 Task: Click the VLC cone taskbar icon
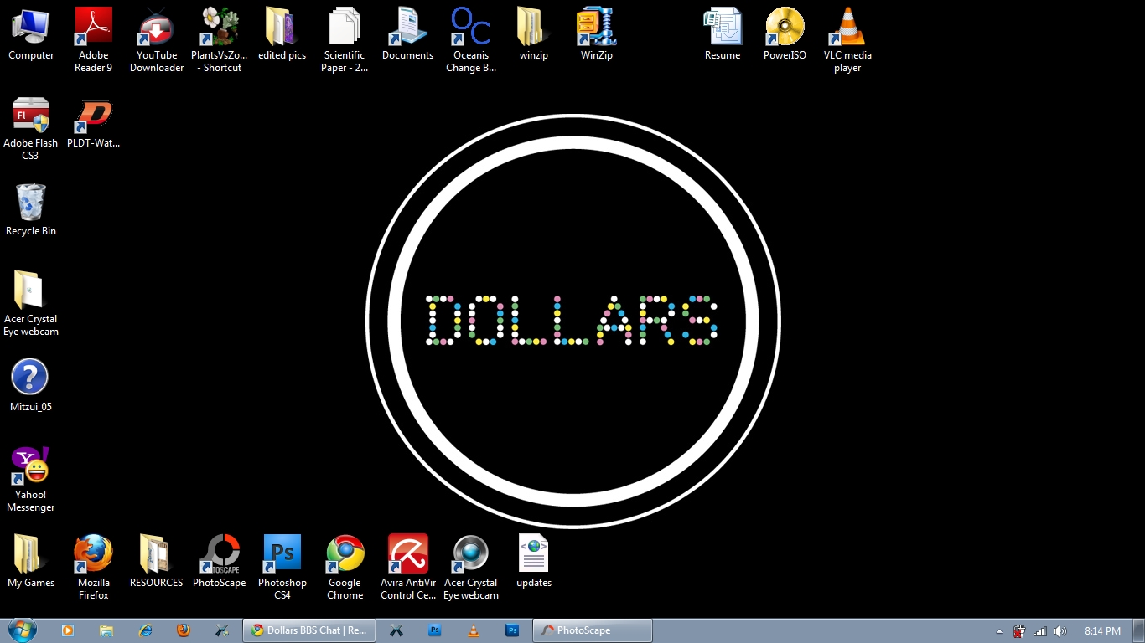pyautogui.click(x=474, y=630)
